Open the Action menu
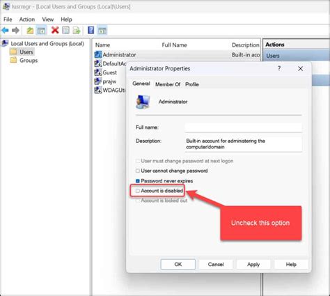Screen dimensions: 330x296 pyautogui.click(x=27, y=20)
